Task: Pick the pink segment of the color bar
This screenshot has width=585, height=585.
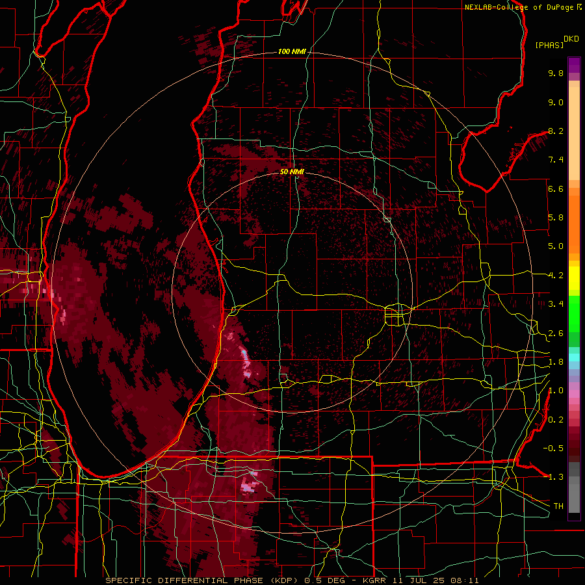Action: pos(574,394)
